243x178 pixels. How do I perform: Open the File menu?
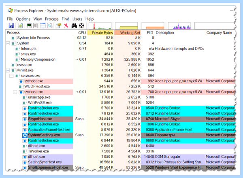10,19
